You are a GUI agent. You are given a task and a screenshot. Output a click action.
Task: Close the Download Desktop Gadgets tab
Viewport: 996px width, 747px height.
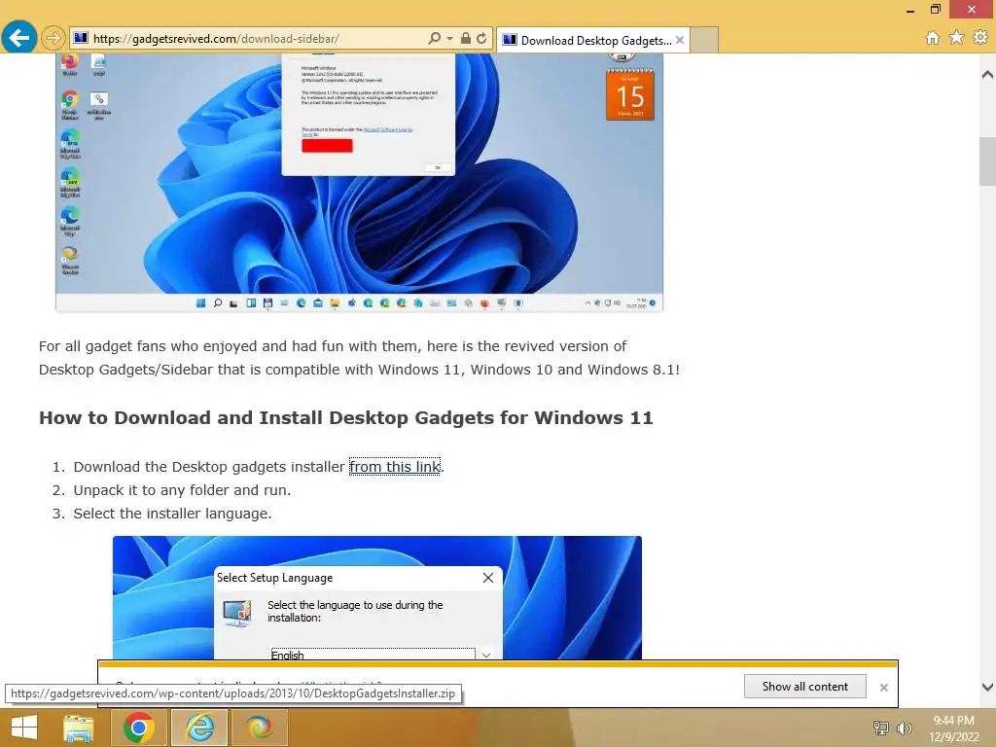680,40
